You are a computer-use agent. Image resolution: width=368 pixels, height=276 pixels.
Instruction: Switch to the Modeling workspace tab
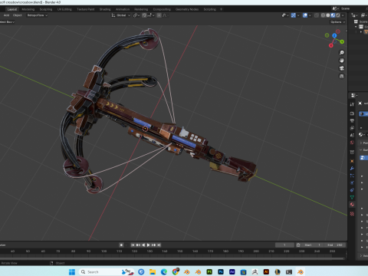(28, 9)
